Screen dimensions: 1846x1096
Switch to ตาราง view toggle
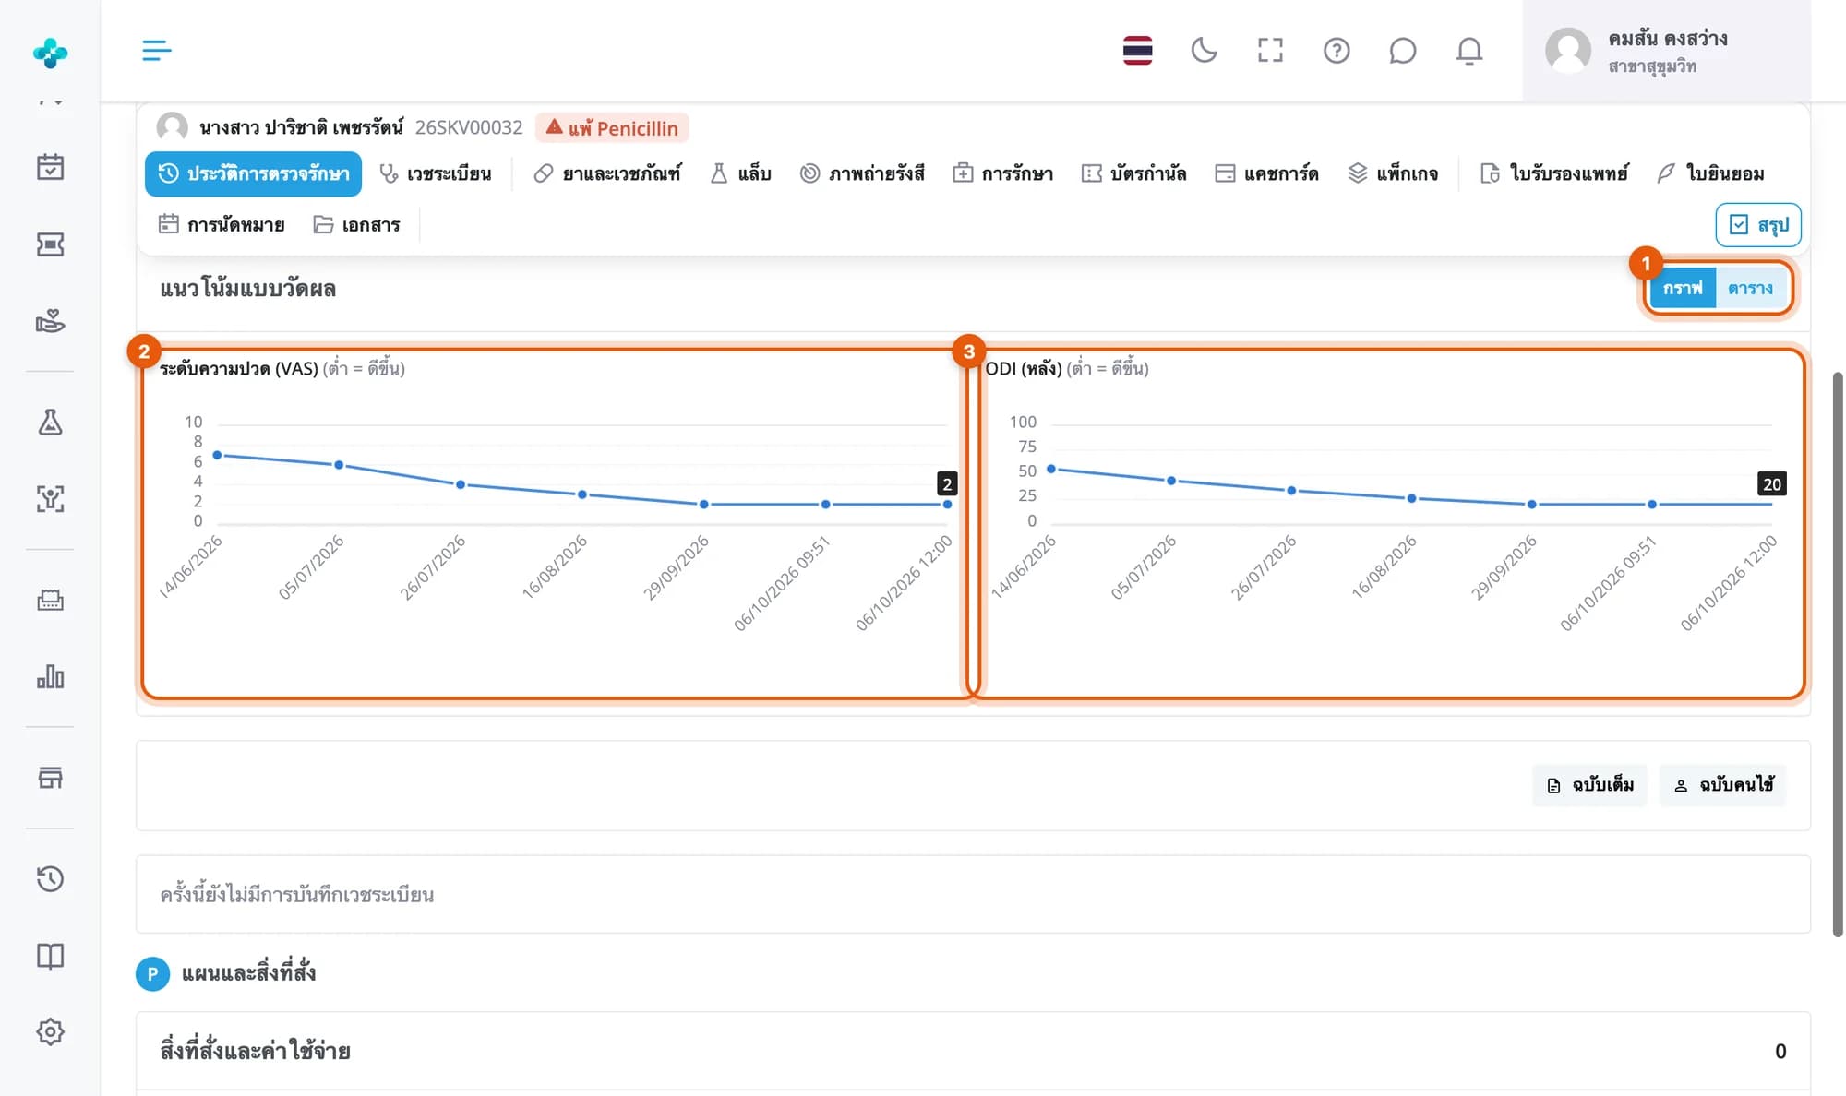[x=1750, y=288]
